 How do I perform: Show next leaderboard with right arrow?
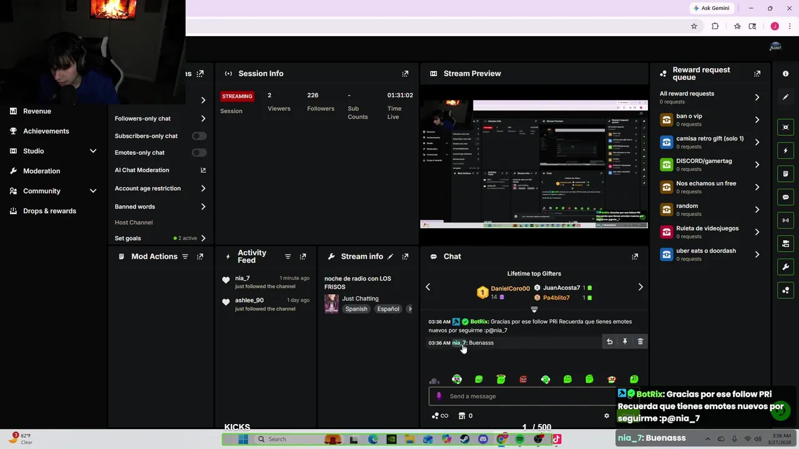point(640,287)
